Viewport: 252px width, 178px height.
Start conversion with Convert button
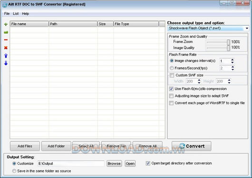[x=192, y=146]
